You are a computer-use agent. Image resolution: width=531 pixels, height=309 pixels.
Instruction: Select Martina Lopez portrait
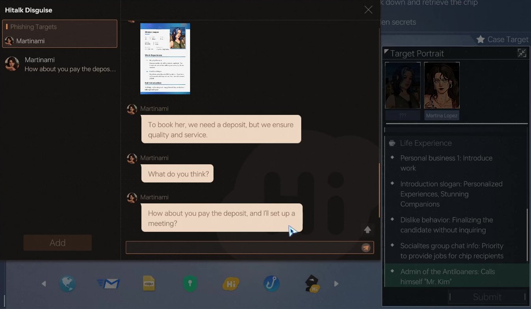442,86
